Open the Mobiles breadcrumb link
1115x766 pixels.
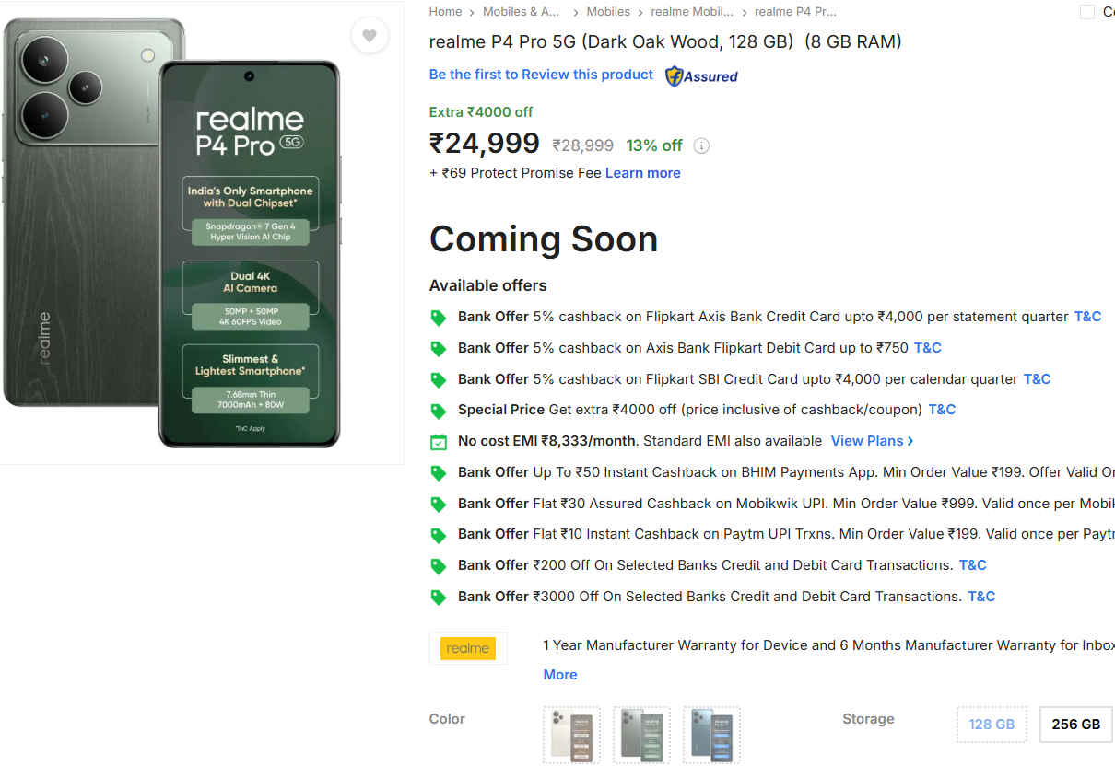(x=608, y=12)
